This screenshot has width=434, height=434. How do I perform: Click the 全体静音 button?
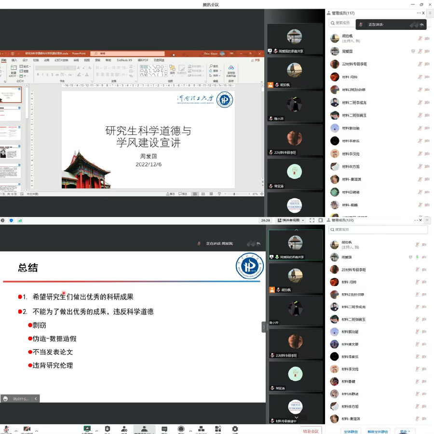351,431
